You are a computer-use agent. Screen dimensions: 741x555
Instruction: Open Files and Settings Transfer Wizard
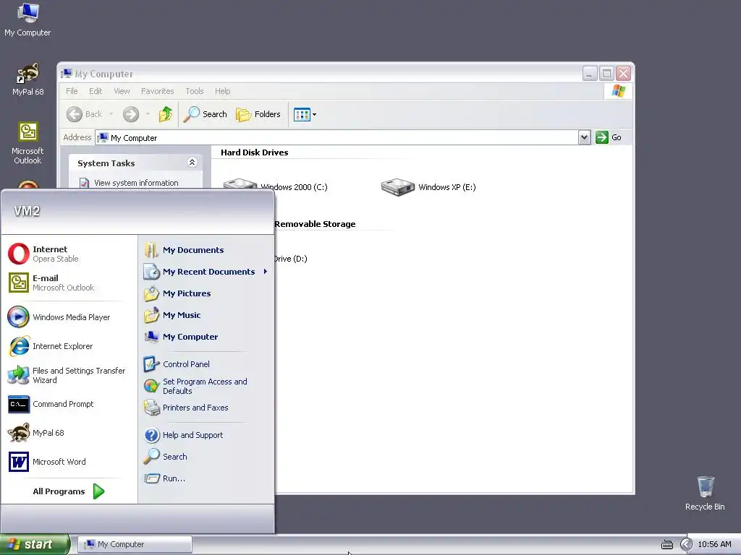68,375
